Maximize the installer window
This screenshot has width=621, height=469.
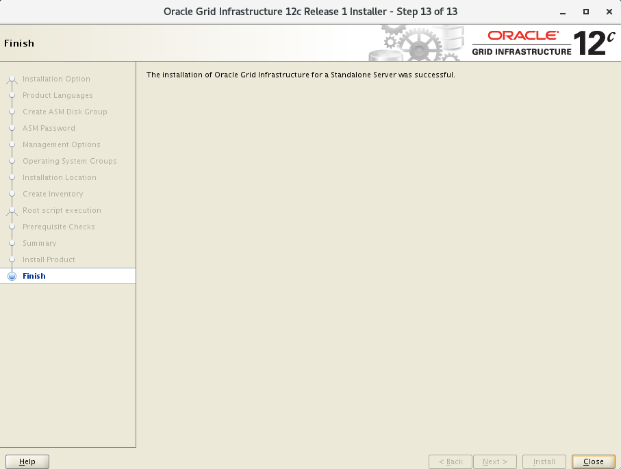pyautogui.click(x=585, y=12)
